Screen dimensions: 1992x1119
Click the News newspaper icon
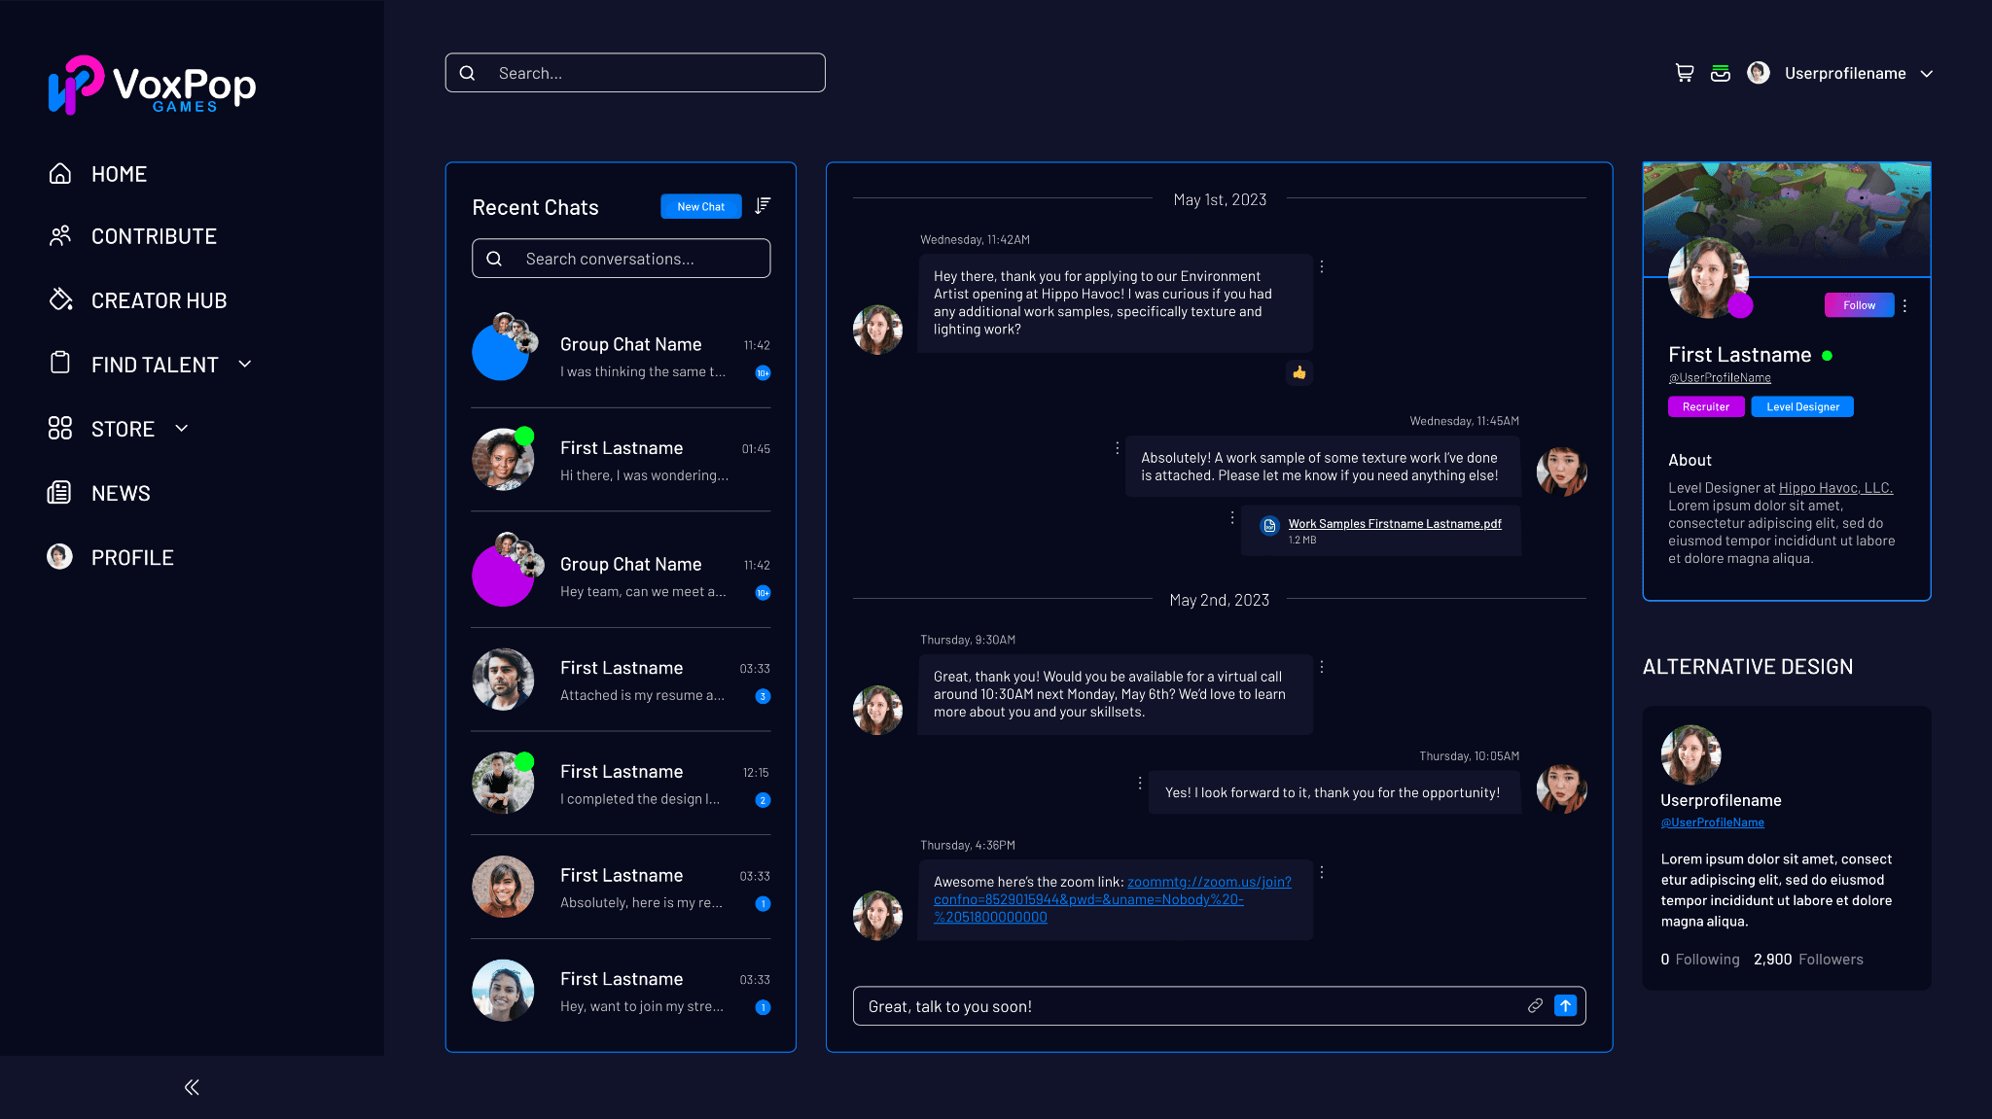(x=59, y=492)
